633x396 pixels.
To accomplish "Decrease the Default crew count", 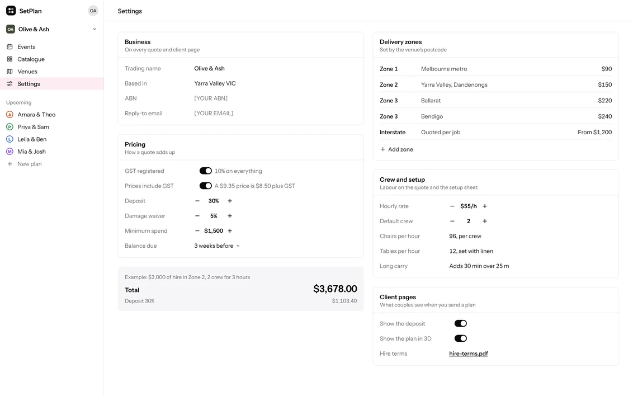I will (452, 221).
